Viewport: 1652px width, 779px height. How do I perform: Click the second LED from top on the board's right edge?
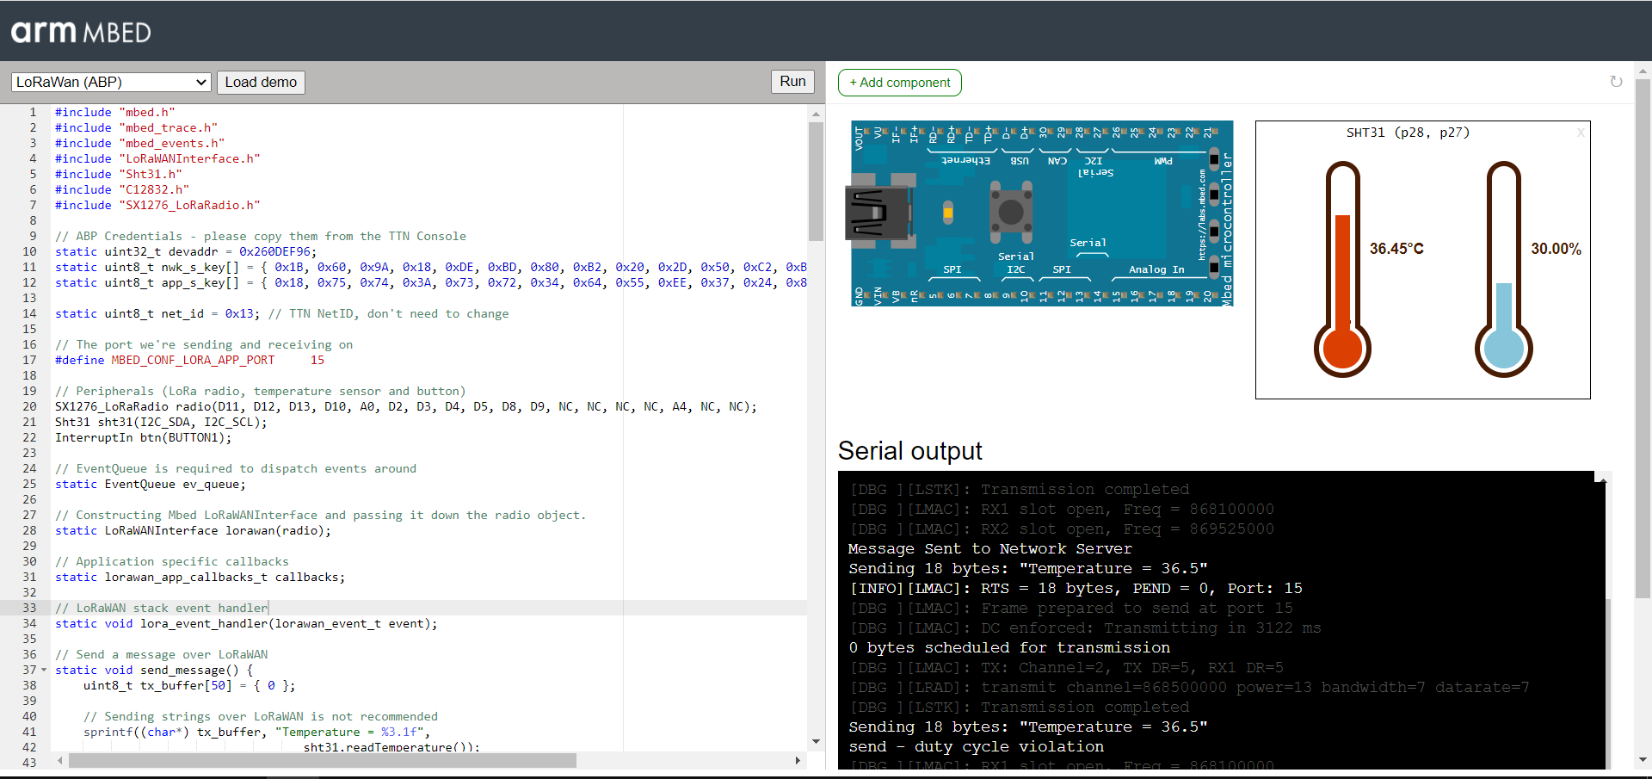pyautogui.click(x=1214, y=195)
